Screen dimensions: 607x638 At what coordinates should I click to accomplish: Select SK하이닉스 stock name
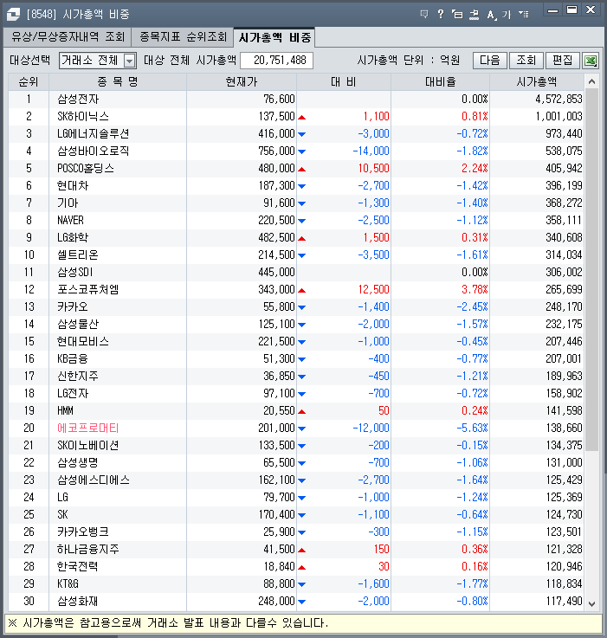pyautogui.click(x=83, y=116)
